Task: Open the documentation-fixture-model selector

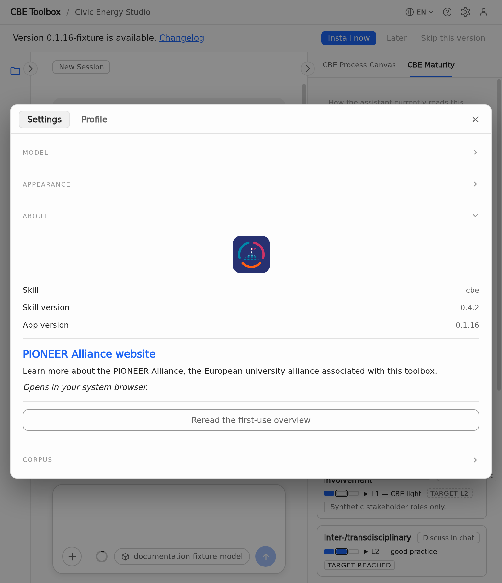Action: 182,556
